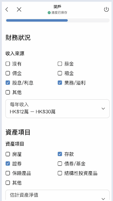Select the 佣金 checkbox
Image resolution: width=113 pixels, height=201 pixels.
(8, 73)
